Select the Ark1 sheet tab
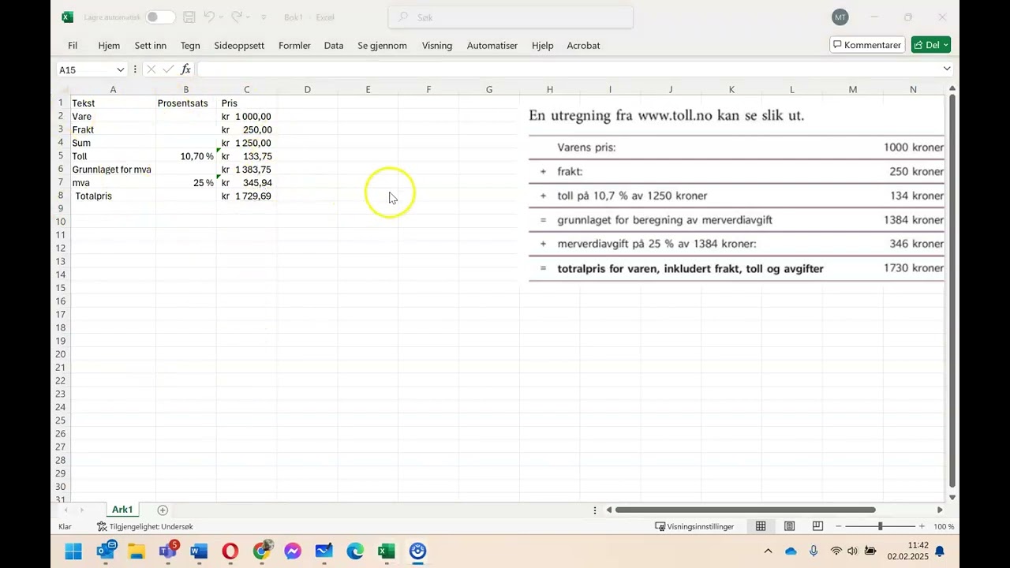 tap(122, 510)
